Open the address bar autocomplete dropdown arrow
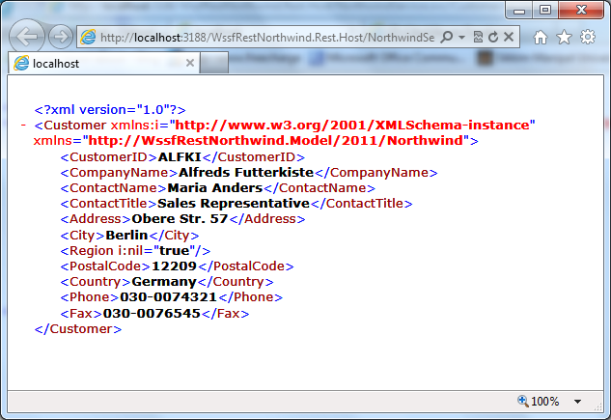This screenshot has height=420, width=611. [x=461, y=38]
